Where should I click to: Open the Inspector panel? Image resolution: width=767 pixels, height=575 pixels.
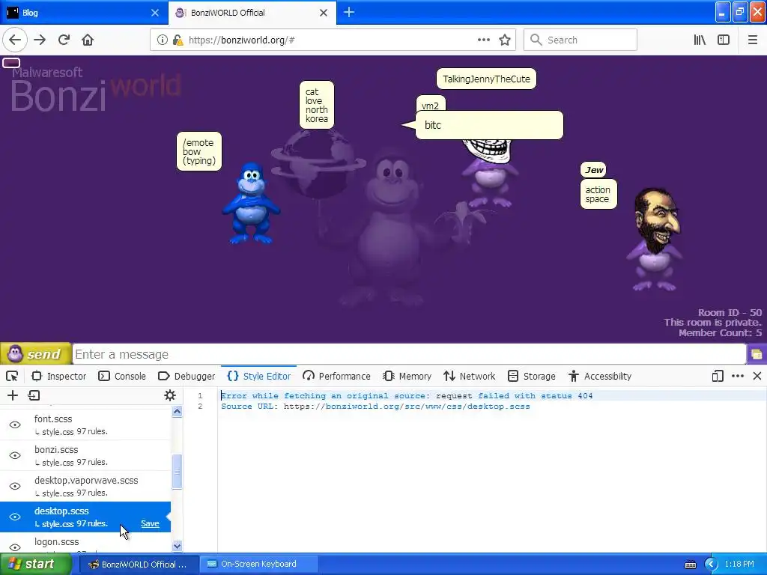(x=58, y=376)
